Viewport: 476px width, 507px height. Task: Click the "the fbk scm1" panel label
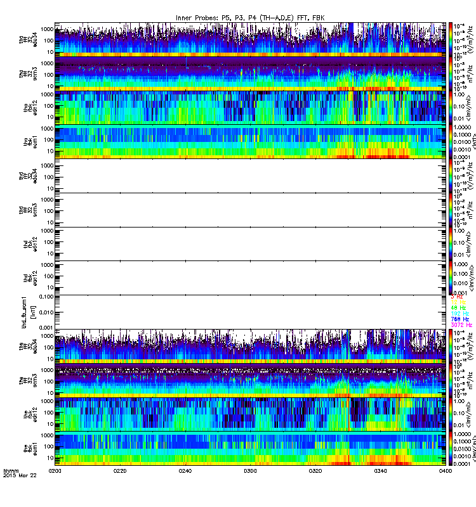(30, 449)
